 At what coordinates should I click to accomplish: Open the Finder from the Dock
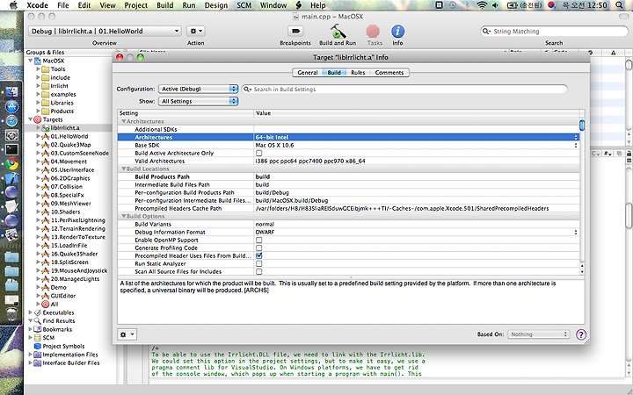(11, 93)
